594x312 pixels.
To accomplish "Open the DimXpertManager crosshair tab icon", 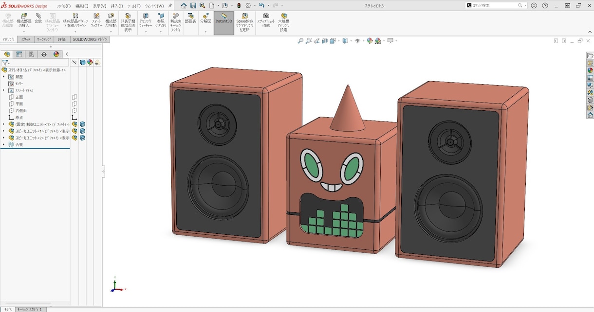I will coord(44,54).
